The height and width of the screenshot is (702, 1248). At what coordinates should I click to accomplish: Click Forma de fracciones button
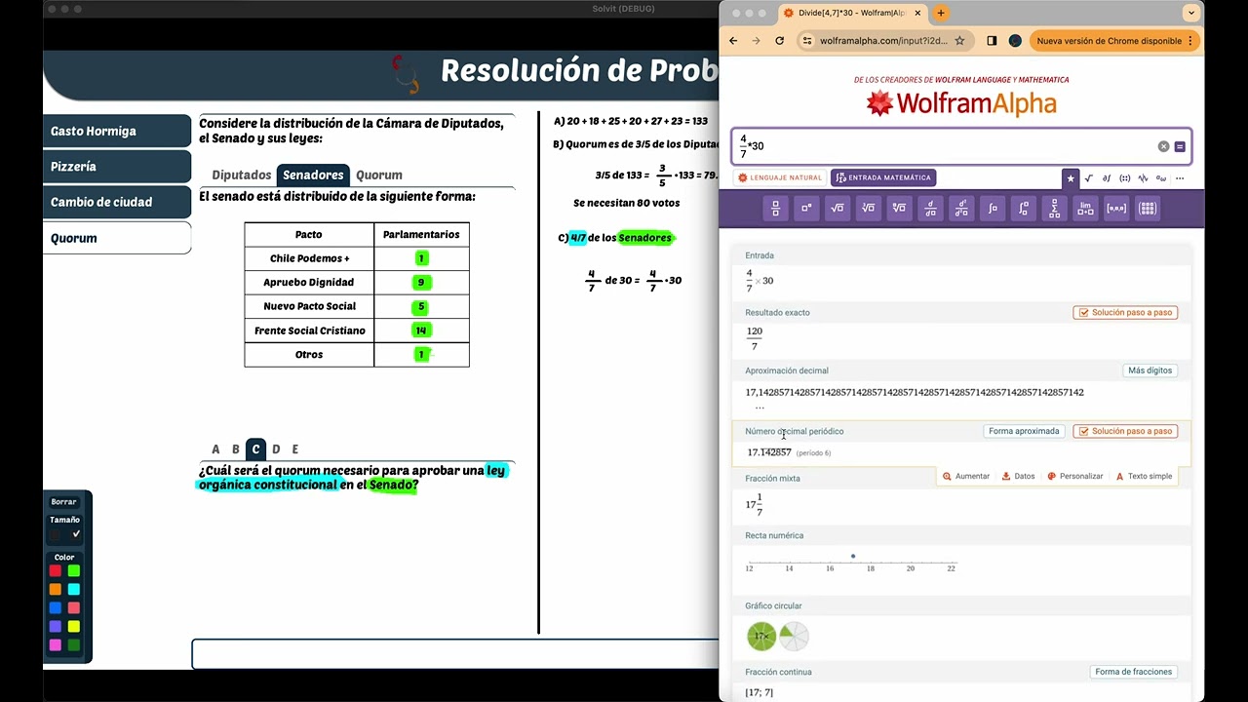coord(1133,672)
